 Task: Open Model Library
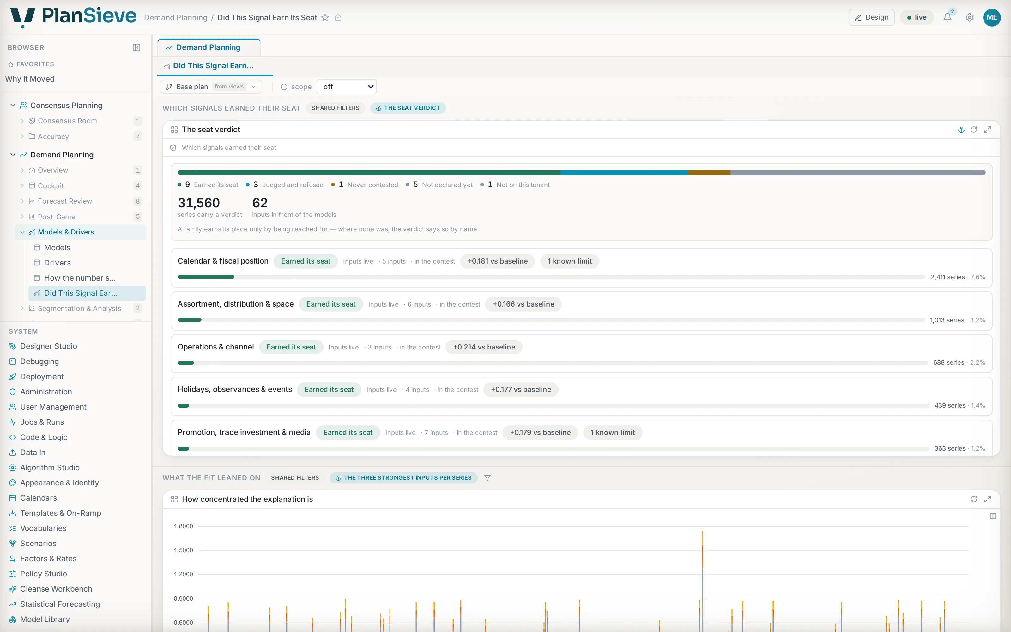coord(45,619)
